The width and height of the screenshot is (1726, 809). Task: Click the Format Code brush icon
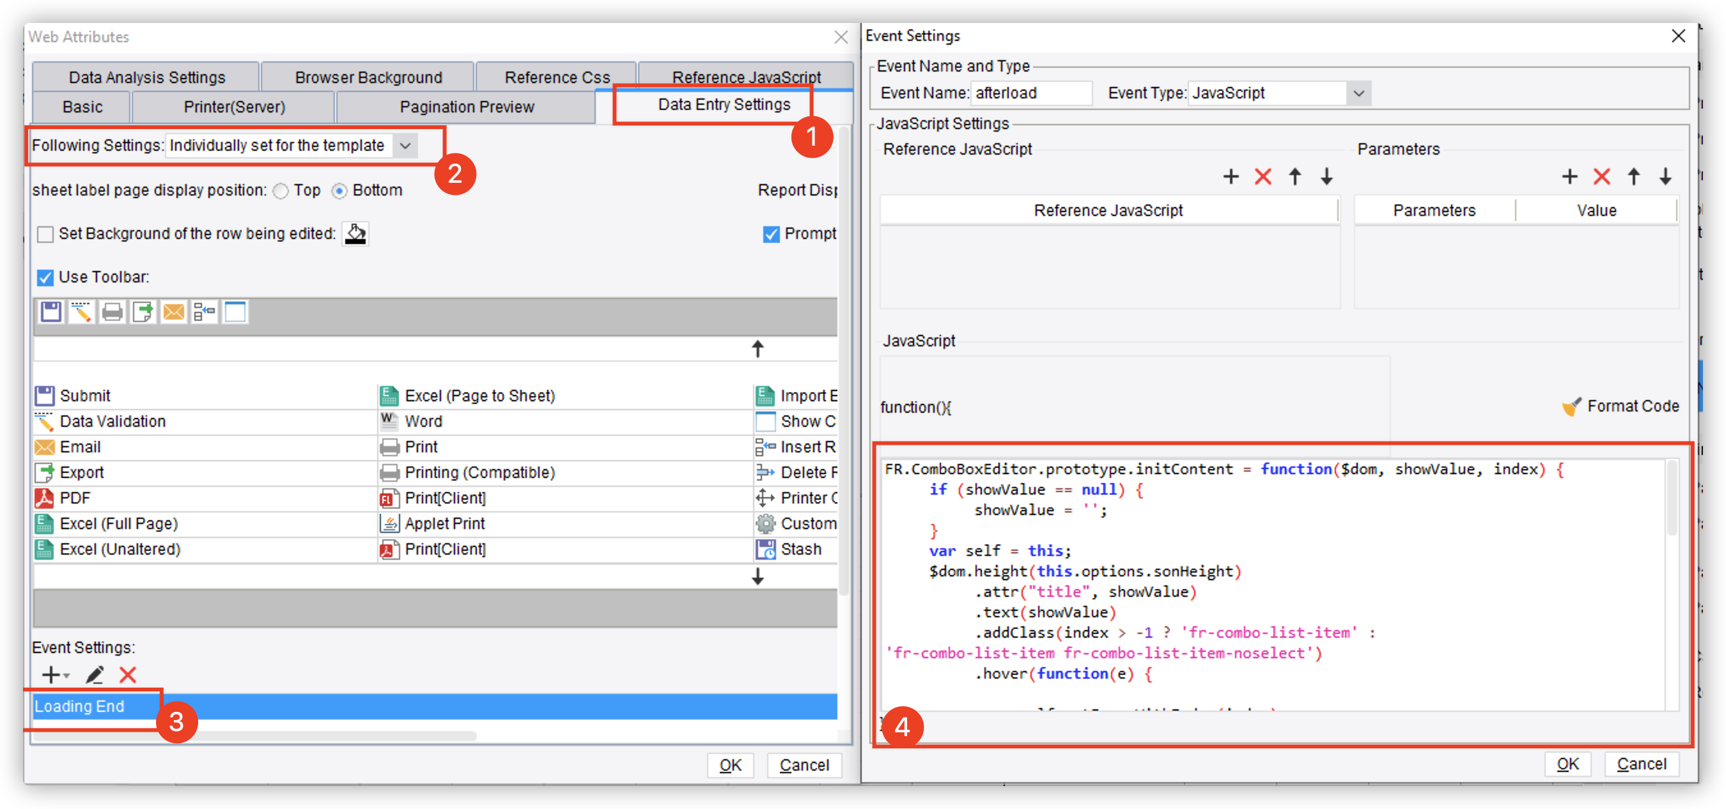click(x=1571, y=406)
